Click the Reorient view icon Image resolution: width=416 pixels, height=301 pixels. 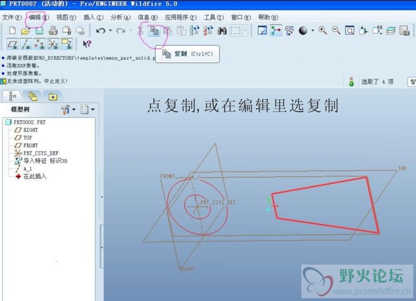[363, 31]
